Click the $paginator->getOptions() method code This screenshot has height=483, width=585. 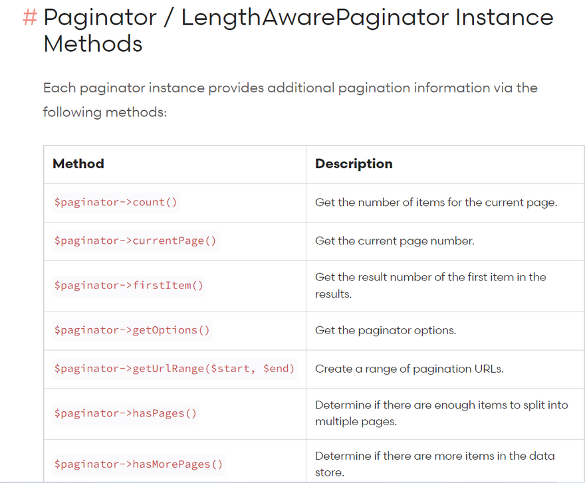pyautogui.click(x=132, y=330)
